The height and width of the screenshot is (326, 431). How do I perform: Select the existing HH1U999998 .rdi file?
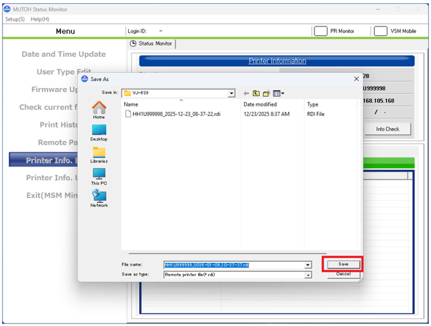(x=177, y=114)
